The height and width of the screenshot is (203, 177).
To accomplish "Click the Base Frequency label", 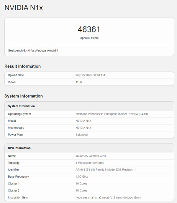I will click(x=18, y=176).
